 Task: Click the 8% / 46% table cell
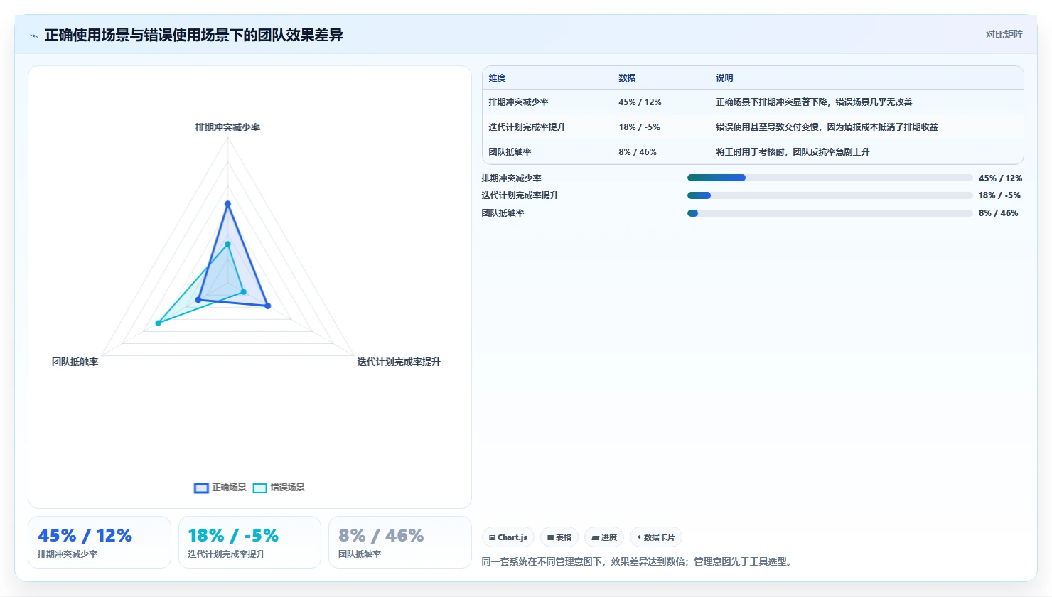638,152
